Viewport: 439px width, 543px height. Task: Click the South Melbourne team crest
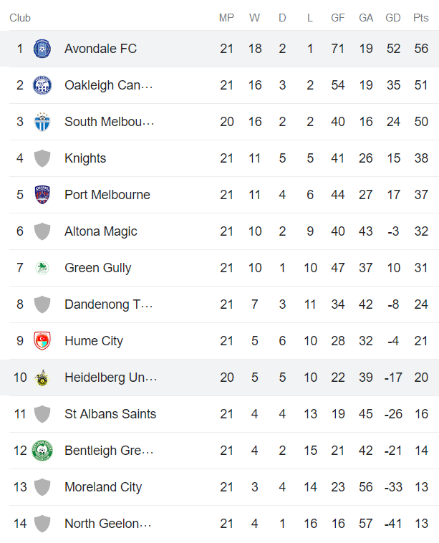tap(42, 122)
